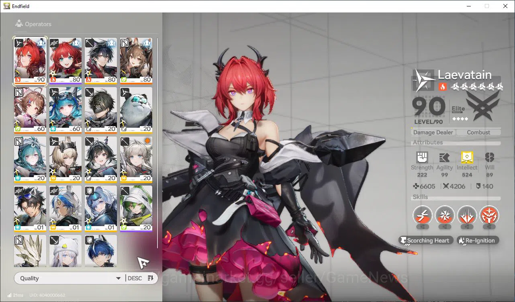Click the Operators header icon
515x302 pixels.
19,24
